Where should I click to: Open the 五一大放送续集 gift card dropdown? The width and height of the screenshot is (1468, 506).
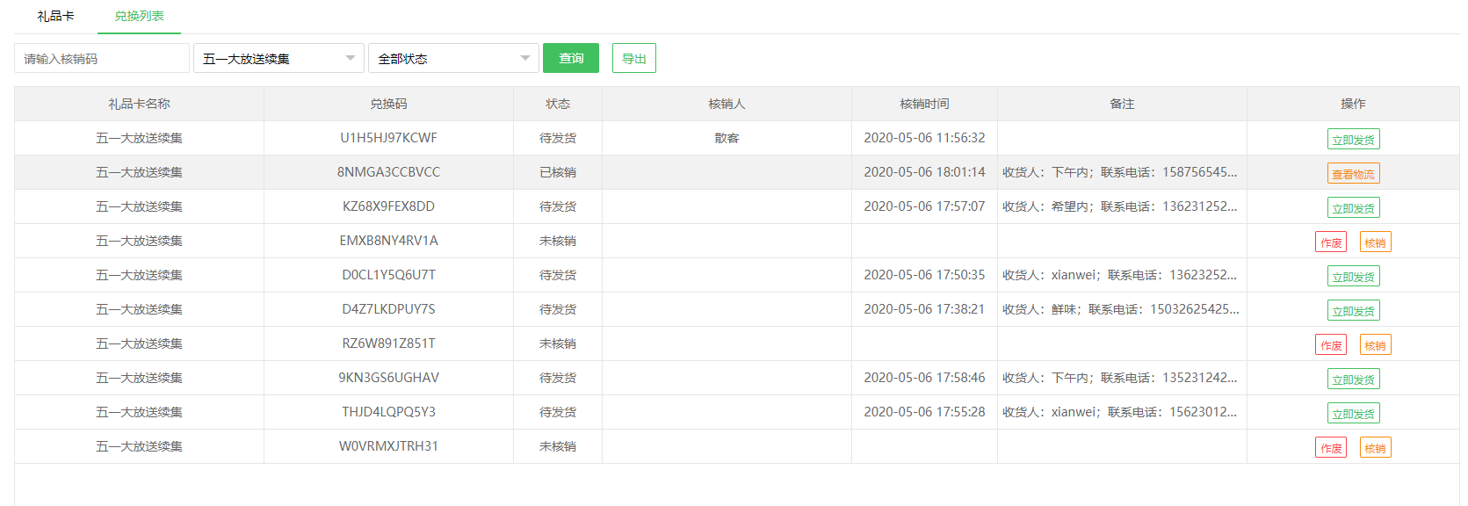pyautogui.click(x=278, y=59)
